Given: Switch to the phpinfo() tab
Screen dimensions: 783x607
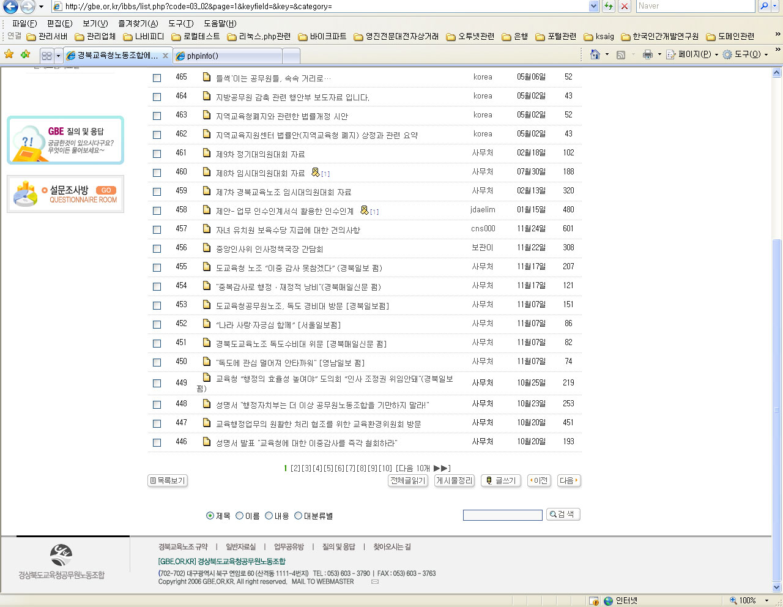Looking at the screenshot, I should pos(228,56).
